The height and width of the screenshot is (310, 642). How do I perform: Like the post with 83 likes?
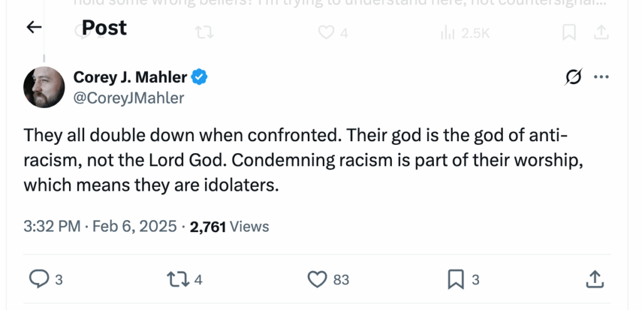coord(320,279)
